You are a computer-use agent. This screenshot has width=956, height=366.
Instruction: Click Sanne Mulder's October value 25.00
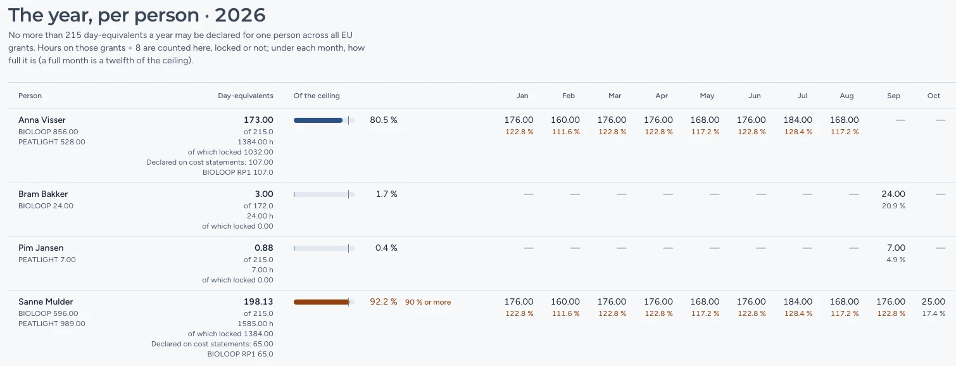tap(934, 301)
